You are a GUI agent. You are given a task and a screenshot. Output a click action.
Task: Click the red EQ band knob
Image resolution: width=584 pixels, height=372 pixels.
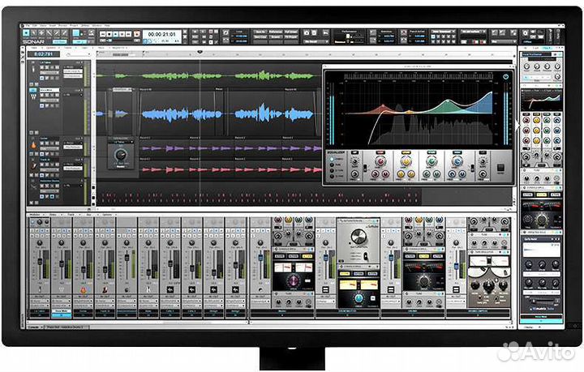pyautogui.click(x=379, y=161)
